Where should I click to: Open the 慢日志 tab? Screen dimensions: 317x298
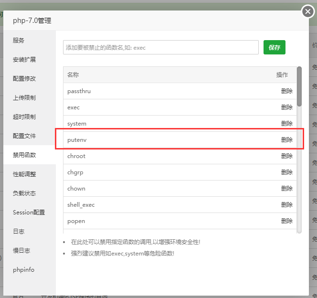click(21, 251)
